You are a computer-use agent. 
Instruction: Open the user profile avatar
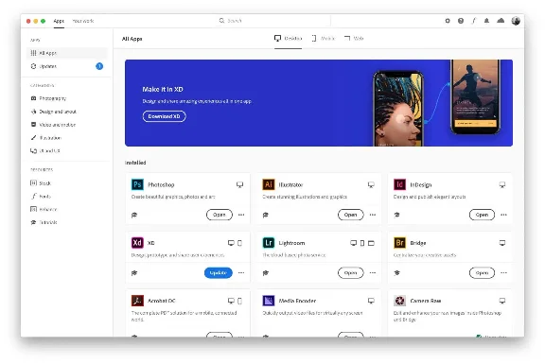516,21
